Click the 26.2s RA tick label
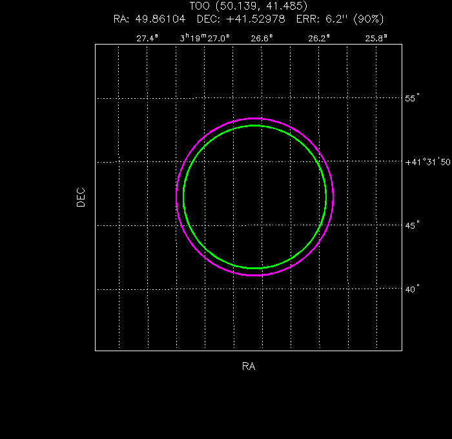Screen dimensions: 452x439 319,38
